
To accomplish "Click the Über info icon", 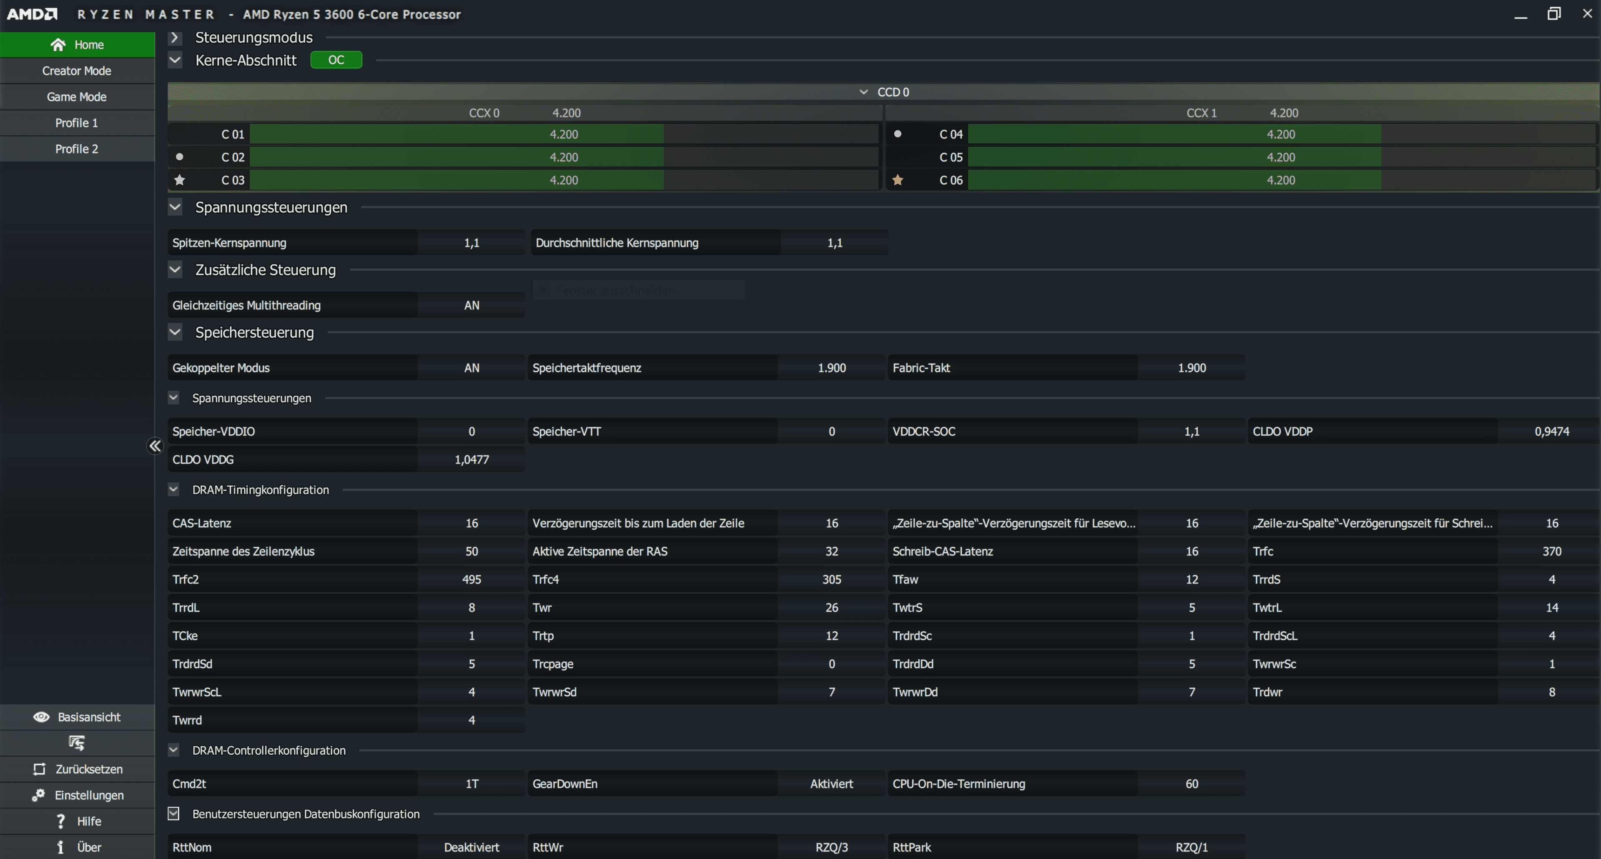I will (x=60, y=847).
